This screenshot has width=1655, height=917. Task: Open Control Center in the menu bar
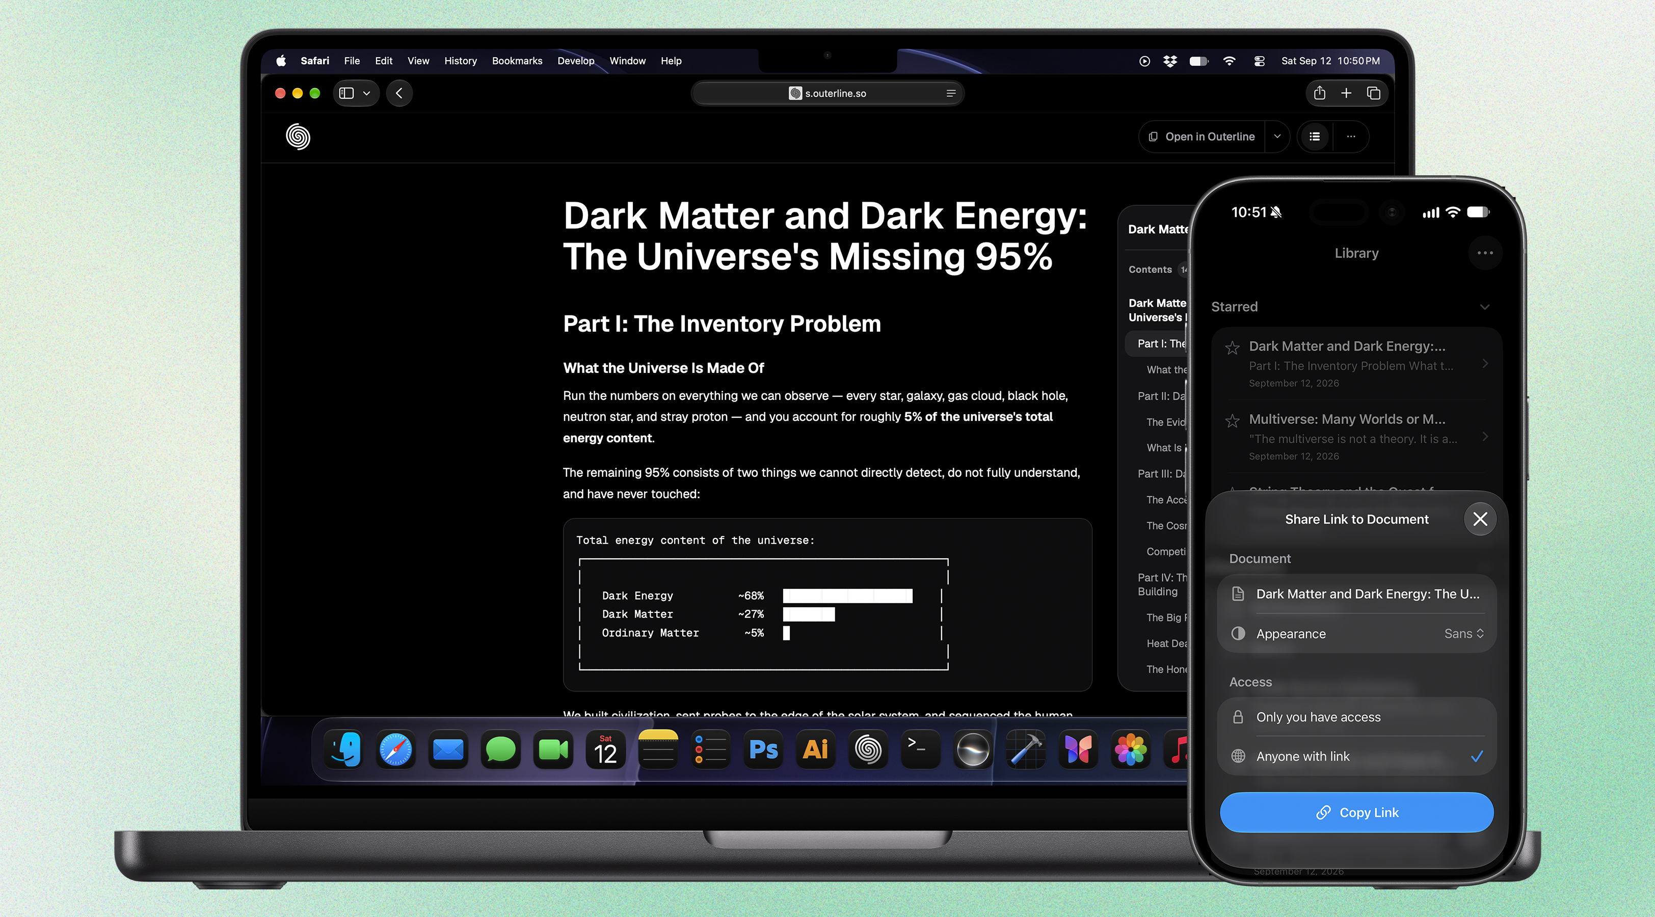(1259, 61)
